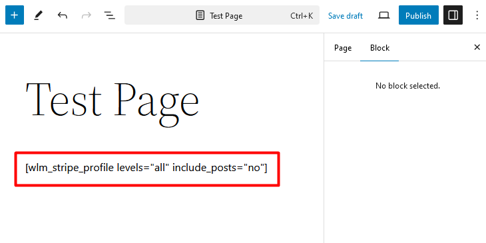486x243 pixels.
Task: Click the Redo arrow icon
Action: click(x=86, y=15)
